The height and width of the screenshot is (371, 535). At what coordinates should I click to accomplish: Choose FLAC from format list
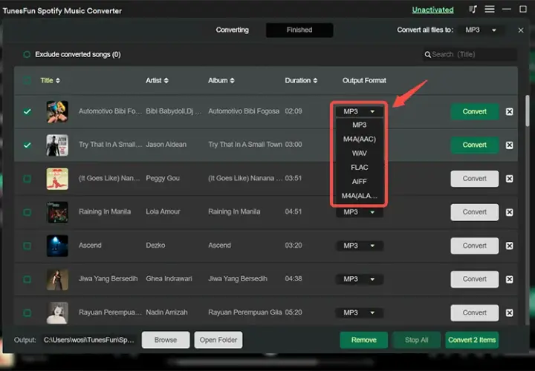click(360, 168)
